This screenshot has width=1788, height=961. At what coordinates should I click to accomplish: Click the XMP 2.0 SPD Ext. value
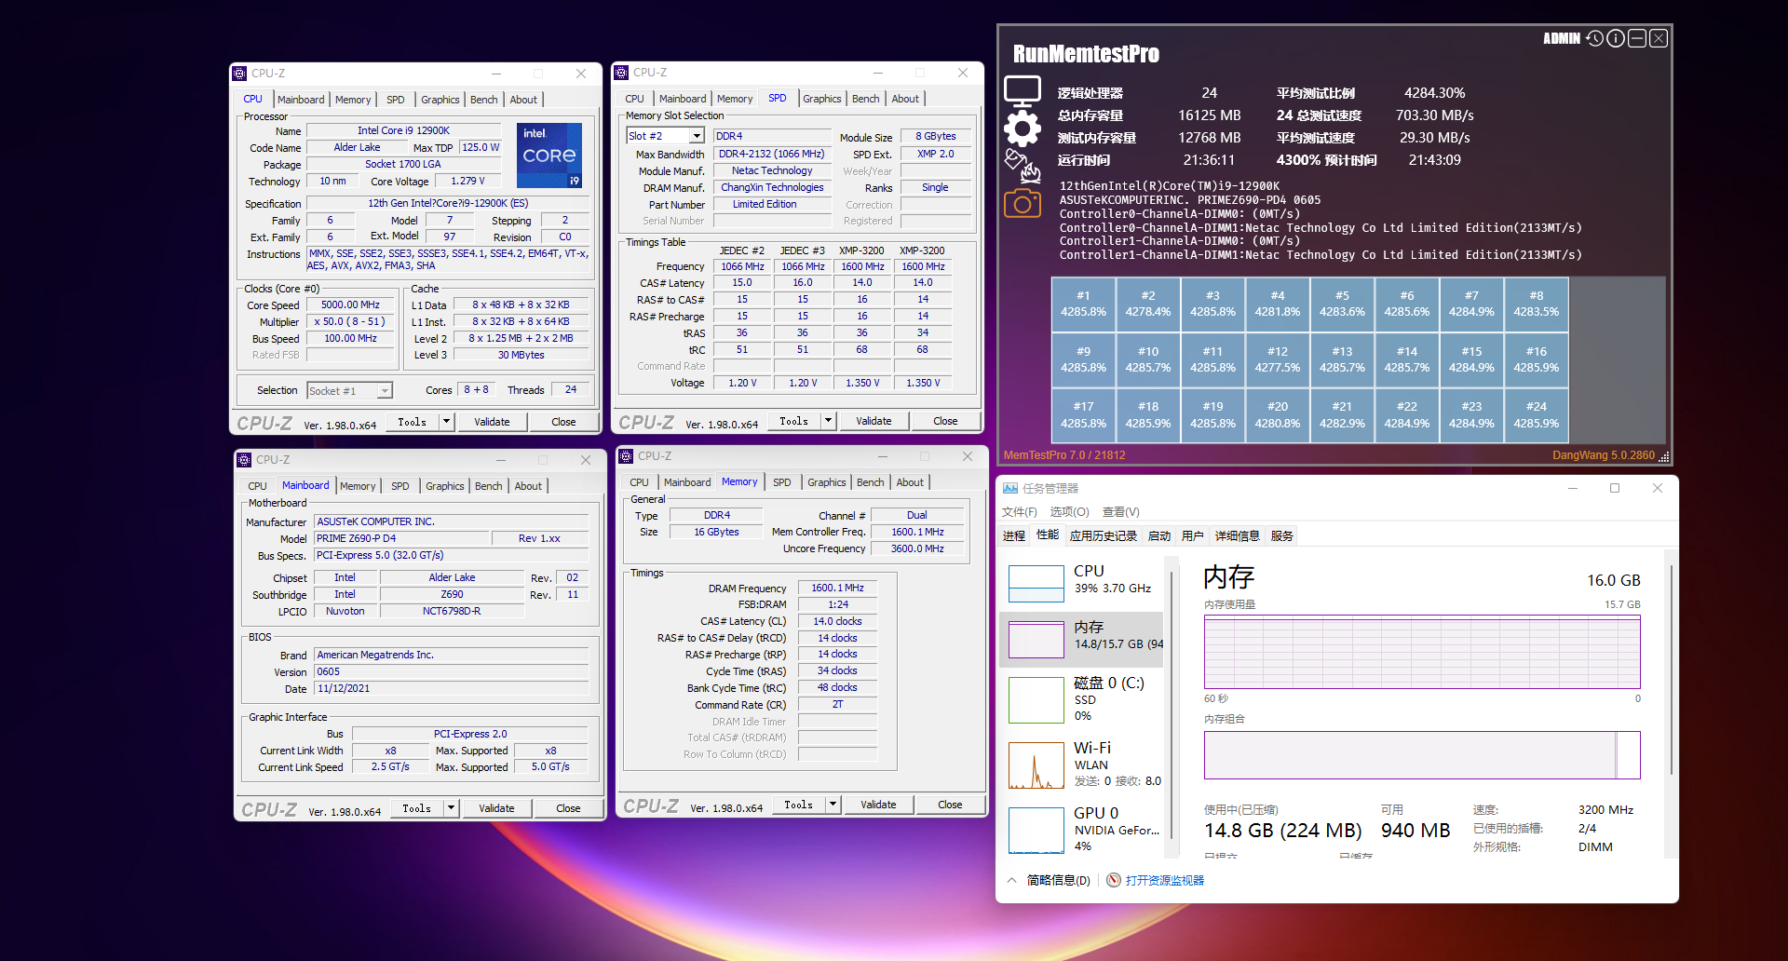pyautogui.click(x=935, y=154)
